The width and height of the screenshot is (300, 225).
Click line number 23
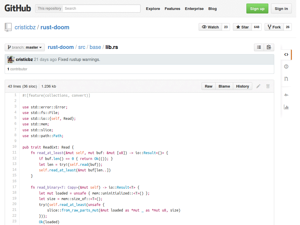click(x=14, y=221)
